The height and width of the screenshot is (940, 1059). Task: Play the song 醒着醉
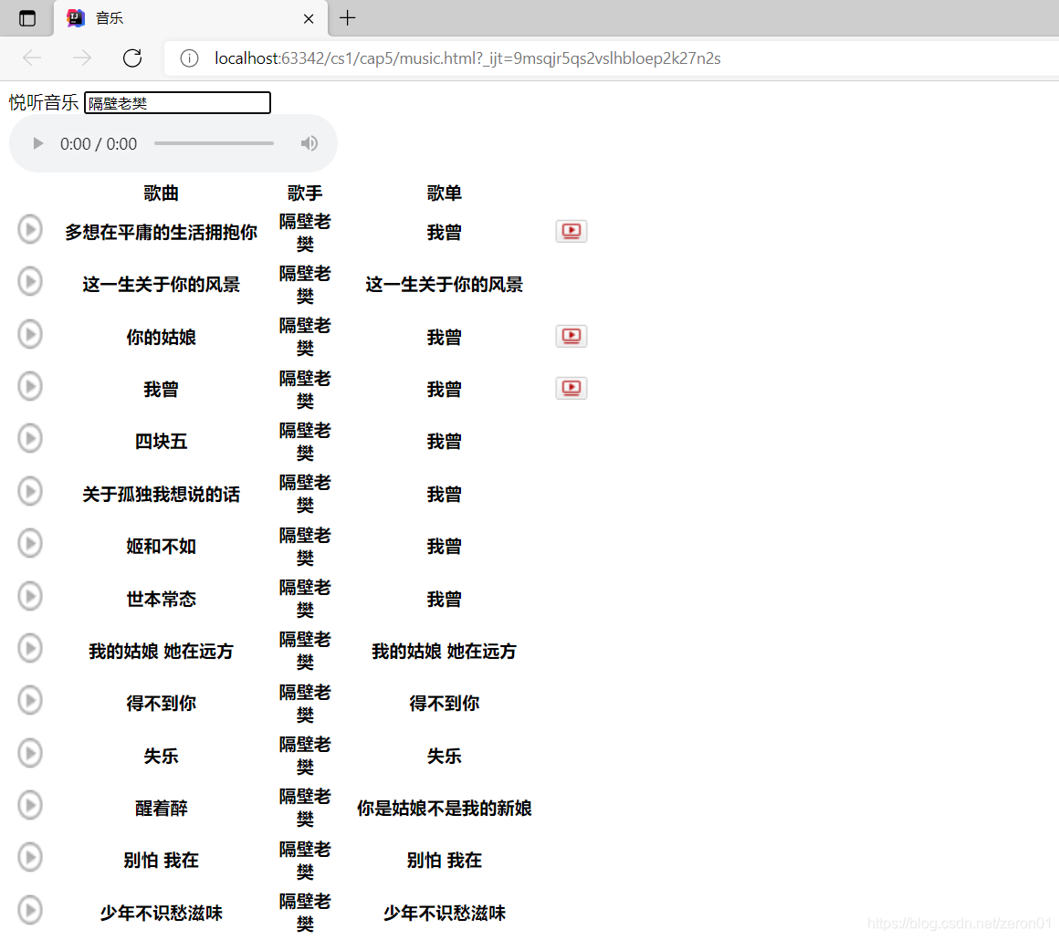(x=29, y=805)
